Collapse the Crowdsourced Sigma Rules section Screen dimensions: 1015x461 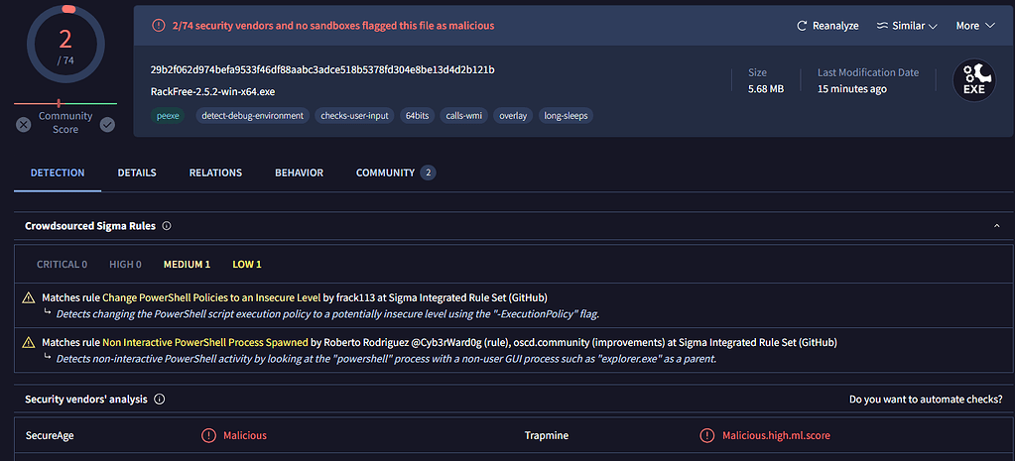click(996, 226)
